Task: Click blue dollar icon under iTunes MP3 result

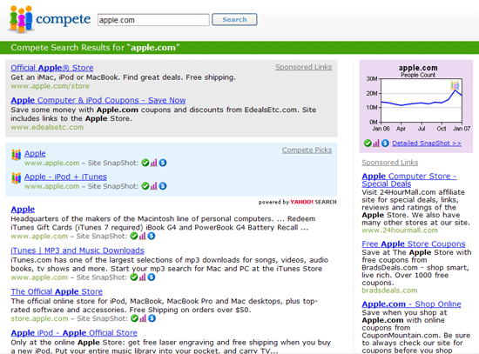Action: (152, 277)
